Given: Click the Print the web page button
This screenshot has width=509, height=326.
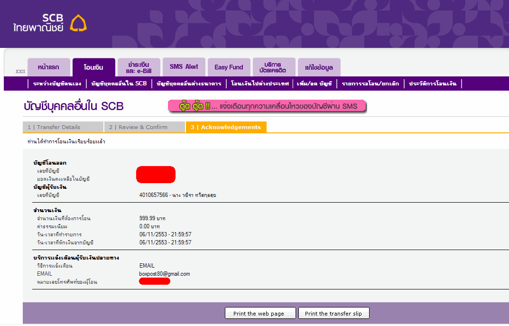Looking at the screenshot, I should click(x=260, y=313).
